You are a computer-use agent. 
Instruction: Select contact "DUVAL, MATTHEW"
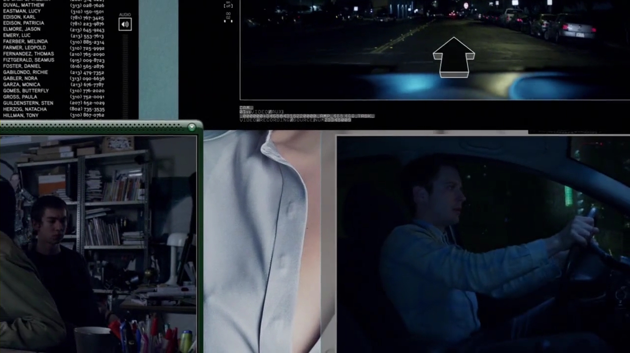click(x=24, y=5)
